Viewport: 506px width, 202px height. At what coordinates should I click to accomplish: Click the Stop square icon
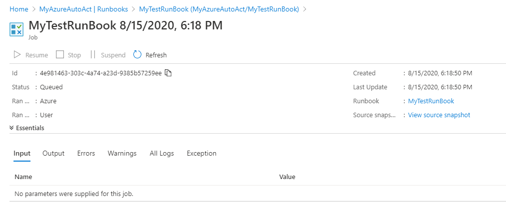tap(60, 55)
